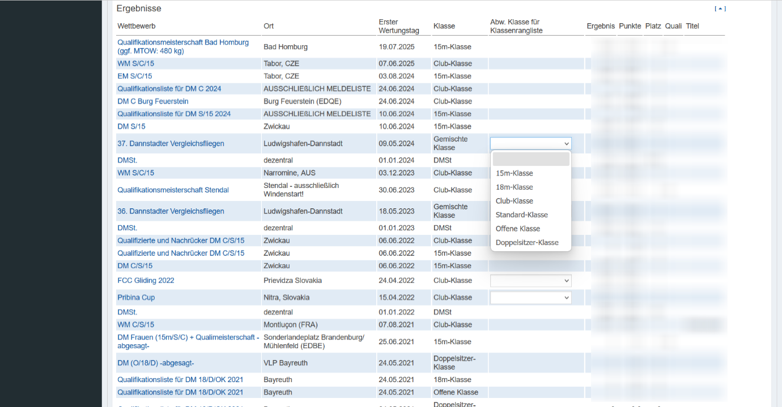Select Offene Klasse in the dropdown
Screen dimensions: 782x407
517,229
